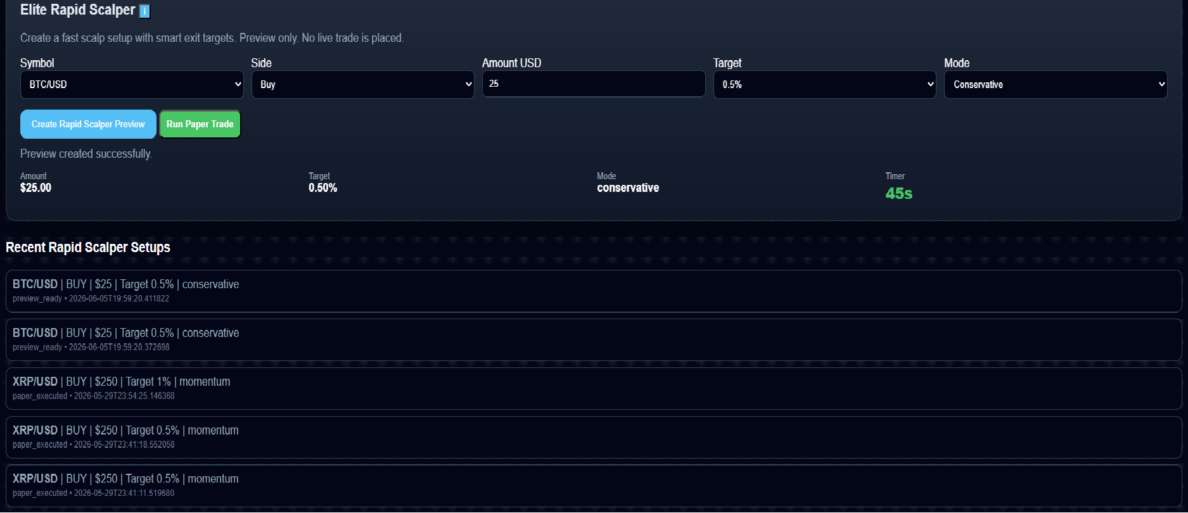This screenshot has width=1188, height=513.
Task: Select XRP/USD setup timestamped 23:41:11.519680
Action: 594,486
